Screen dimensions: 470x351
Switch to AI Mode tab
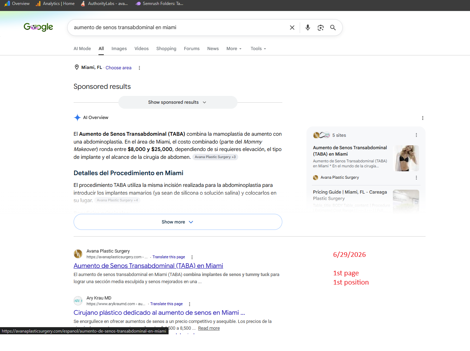coord(82,49)
